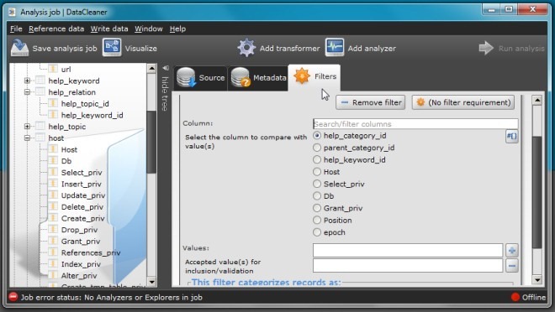Click the plus icon next to Values field
Screen dimensions: 555x312
(512, 250)
